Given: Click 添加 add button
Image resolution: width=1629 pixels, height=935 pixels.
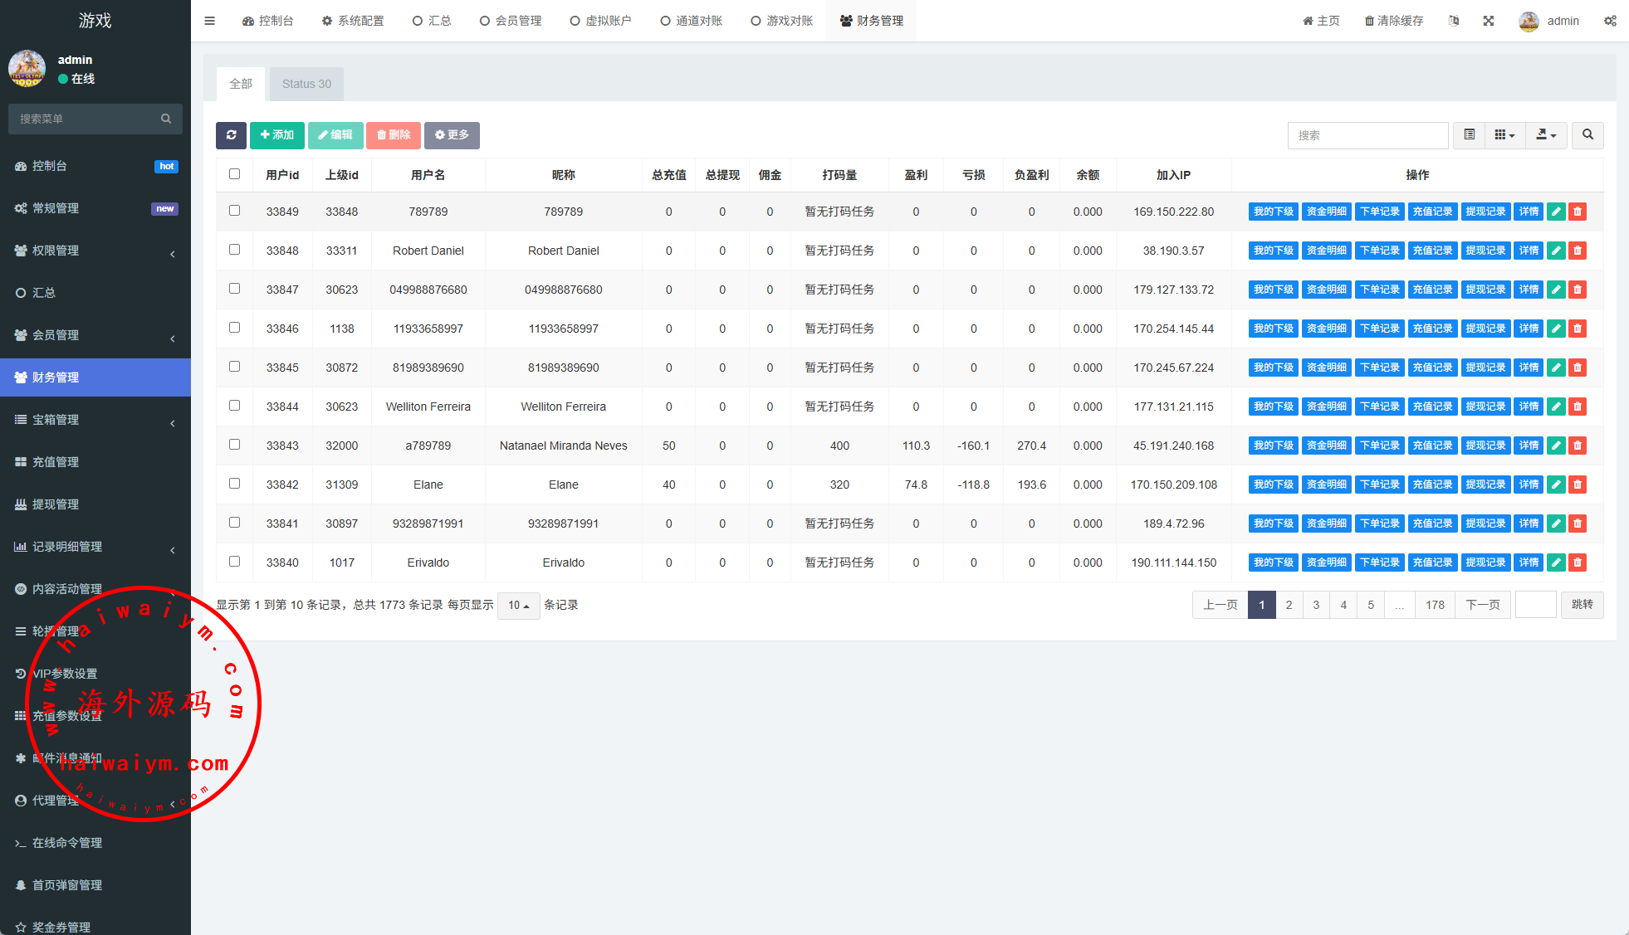Looking at the screenshot, I should coord(276,135).
